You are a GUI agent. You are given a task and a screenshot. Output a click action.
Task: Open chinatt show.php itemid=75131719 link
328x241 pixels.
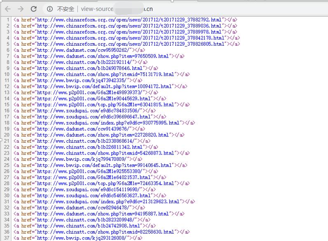pyautogui.click(x=105, y=74)
